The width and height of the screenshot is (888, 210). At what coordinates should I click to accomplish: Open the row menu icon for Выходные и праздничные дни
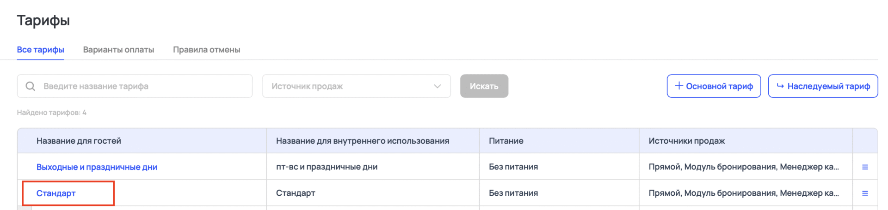tap(865, 167)
